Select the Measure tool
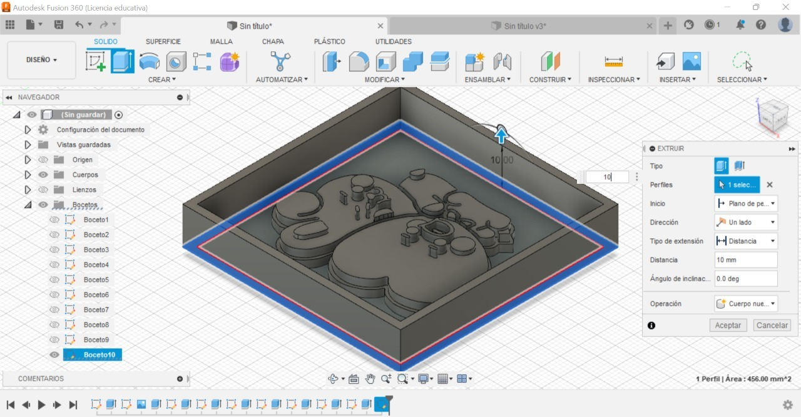This screenshot has width=801, height=417. [613, 61]
